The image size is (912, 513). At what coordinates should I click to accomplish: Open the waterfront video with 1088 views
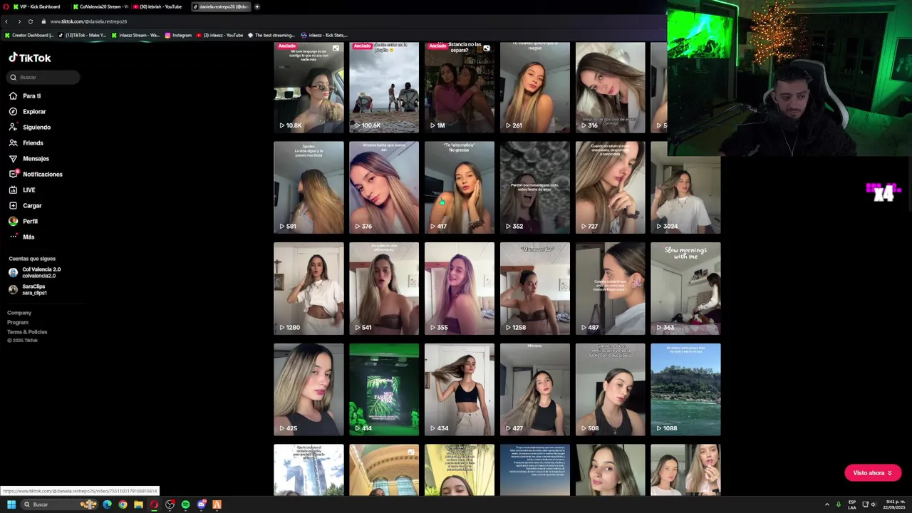pyautogui.click(x=685, y=390)
